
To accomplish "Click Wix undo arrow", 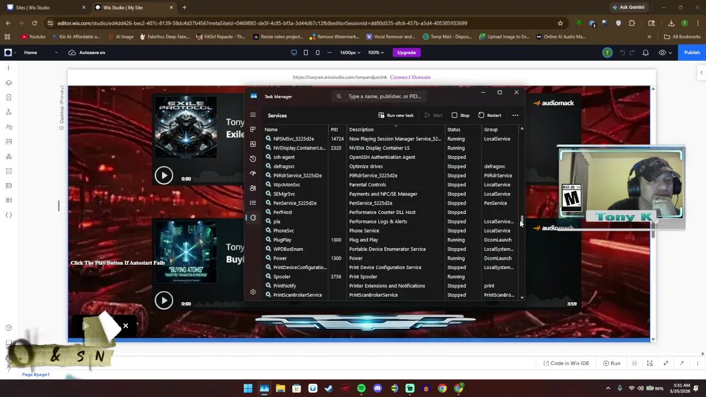I will pyautogui.click(x=623, y=52).
